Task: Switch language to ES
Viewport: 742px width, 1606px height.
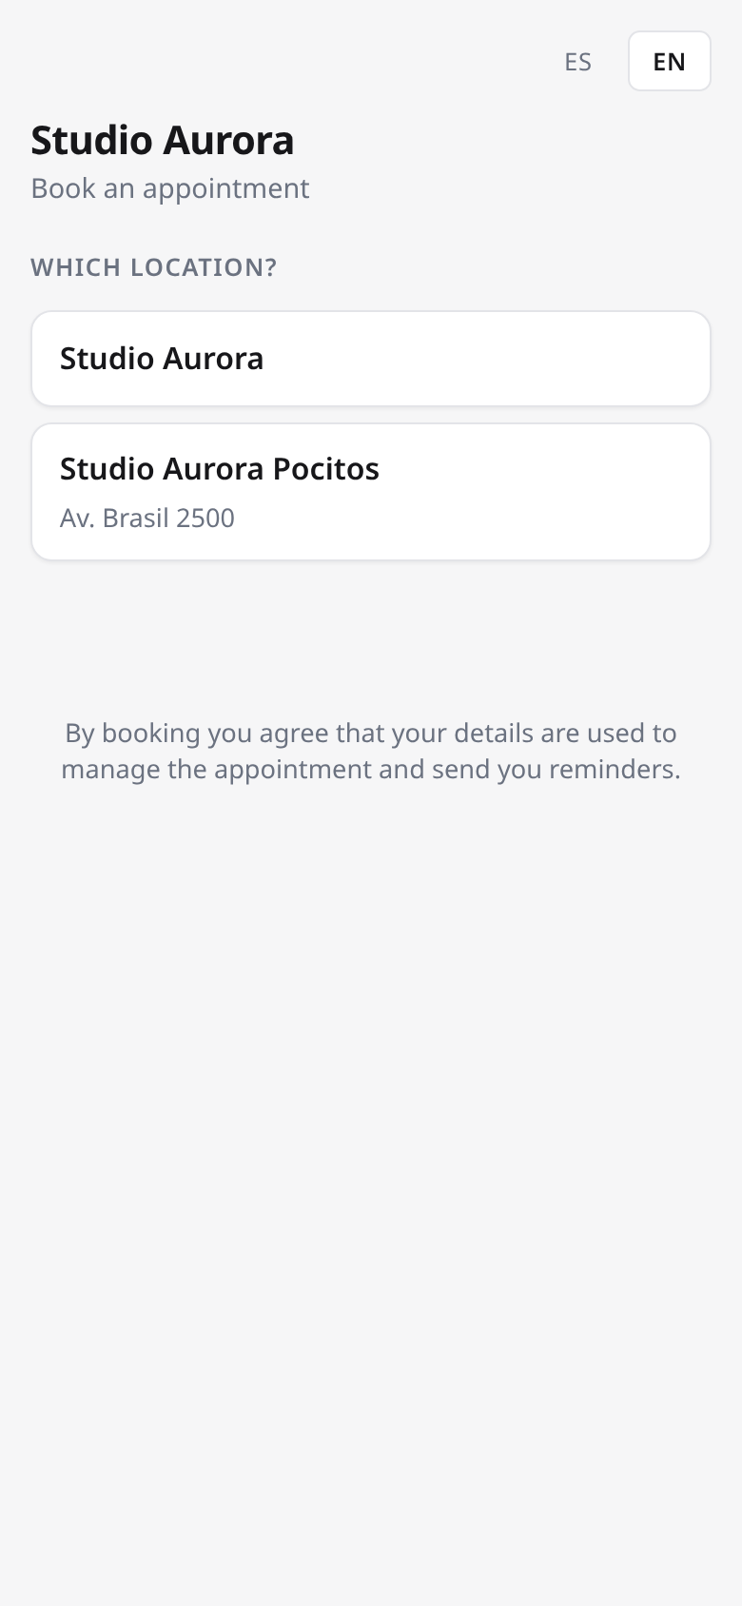Action: coord(577,62)
